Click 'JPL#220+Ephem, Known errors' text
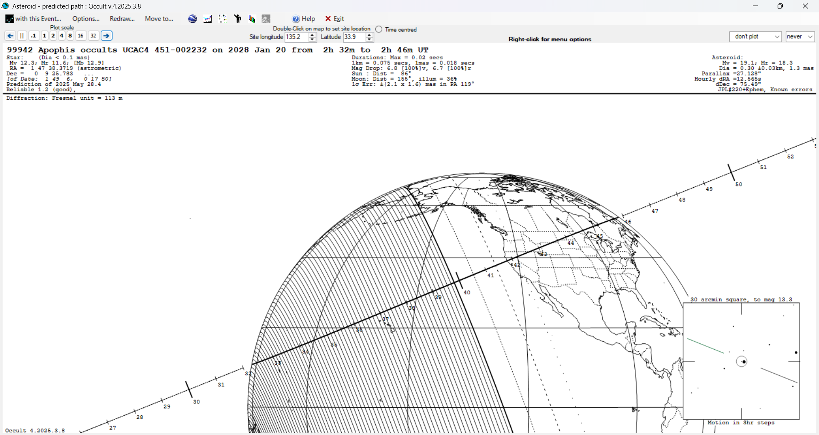Viewport: 819px width, 435px height. [765, 90]
